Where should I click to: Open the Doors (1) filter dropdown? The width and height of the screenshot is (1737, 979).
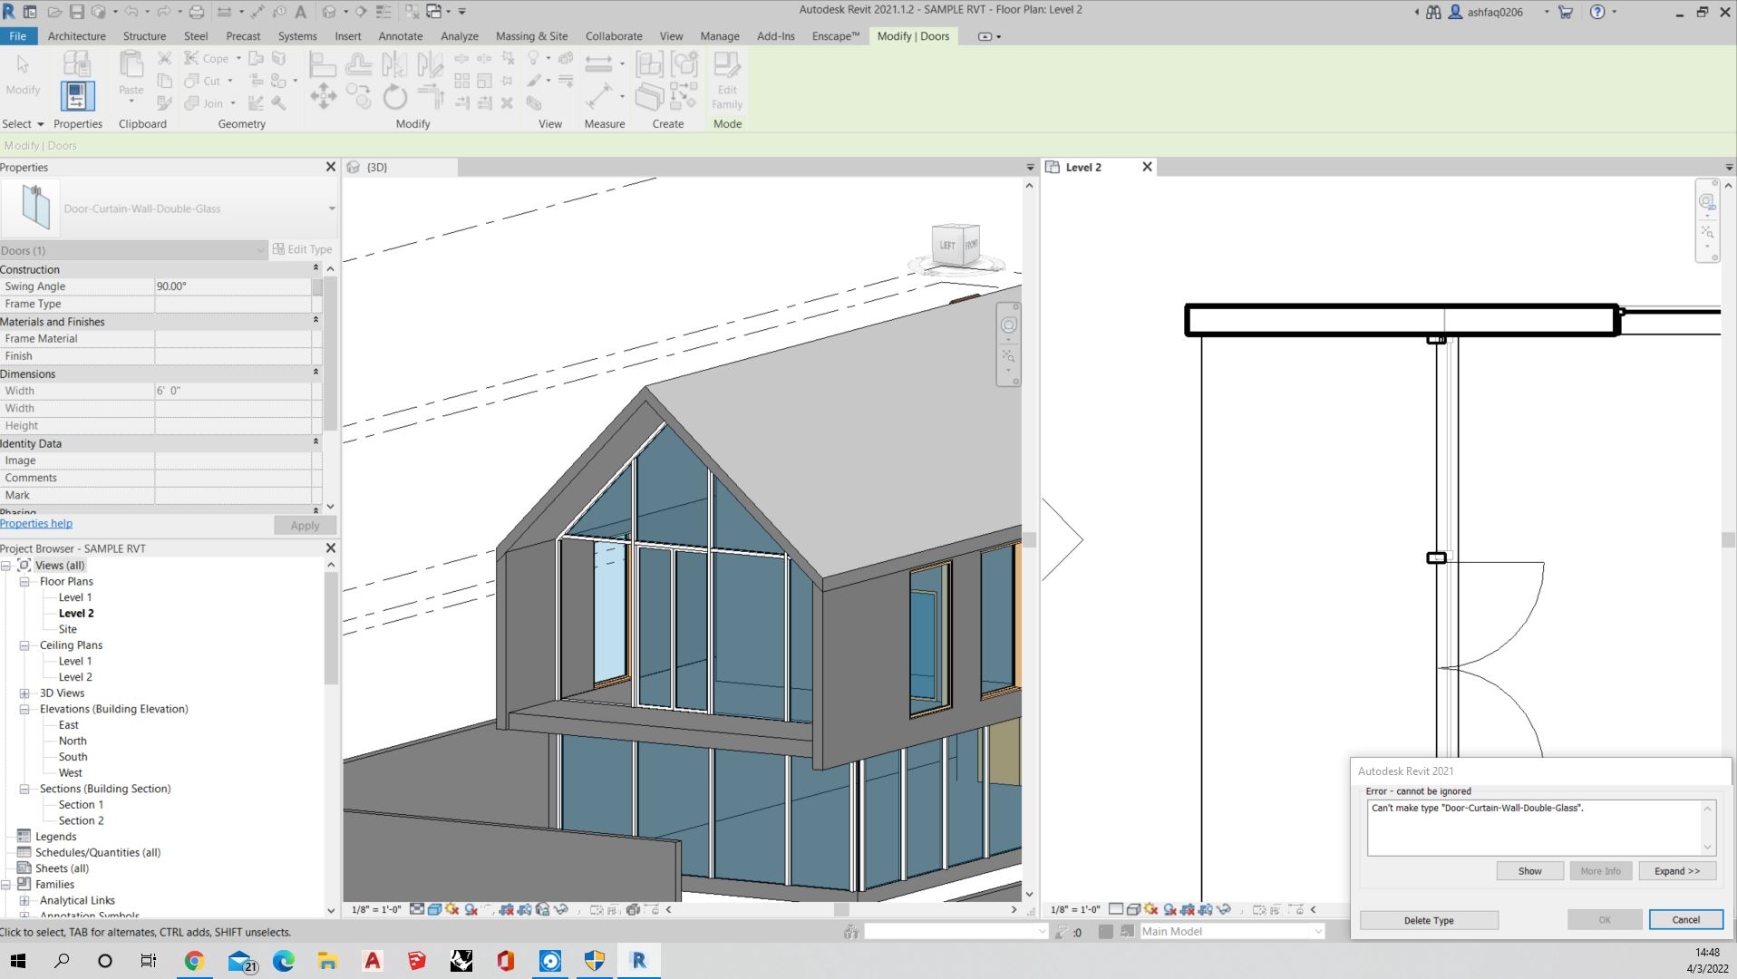click(x=260, y=250)
